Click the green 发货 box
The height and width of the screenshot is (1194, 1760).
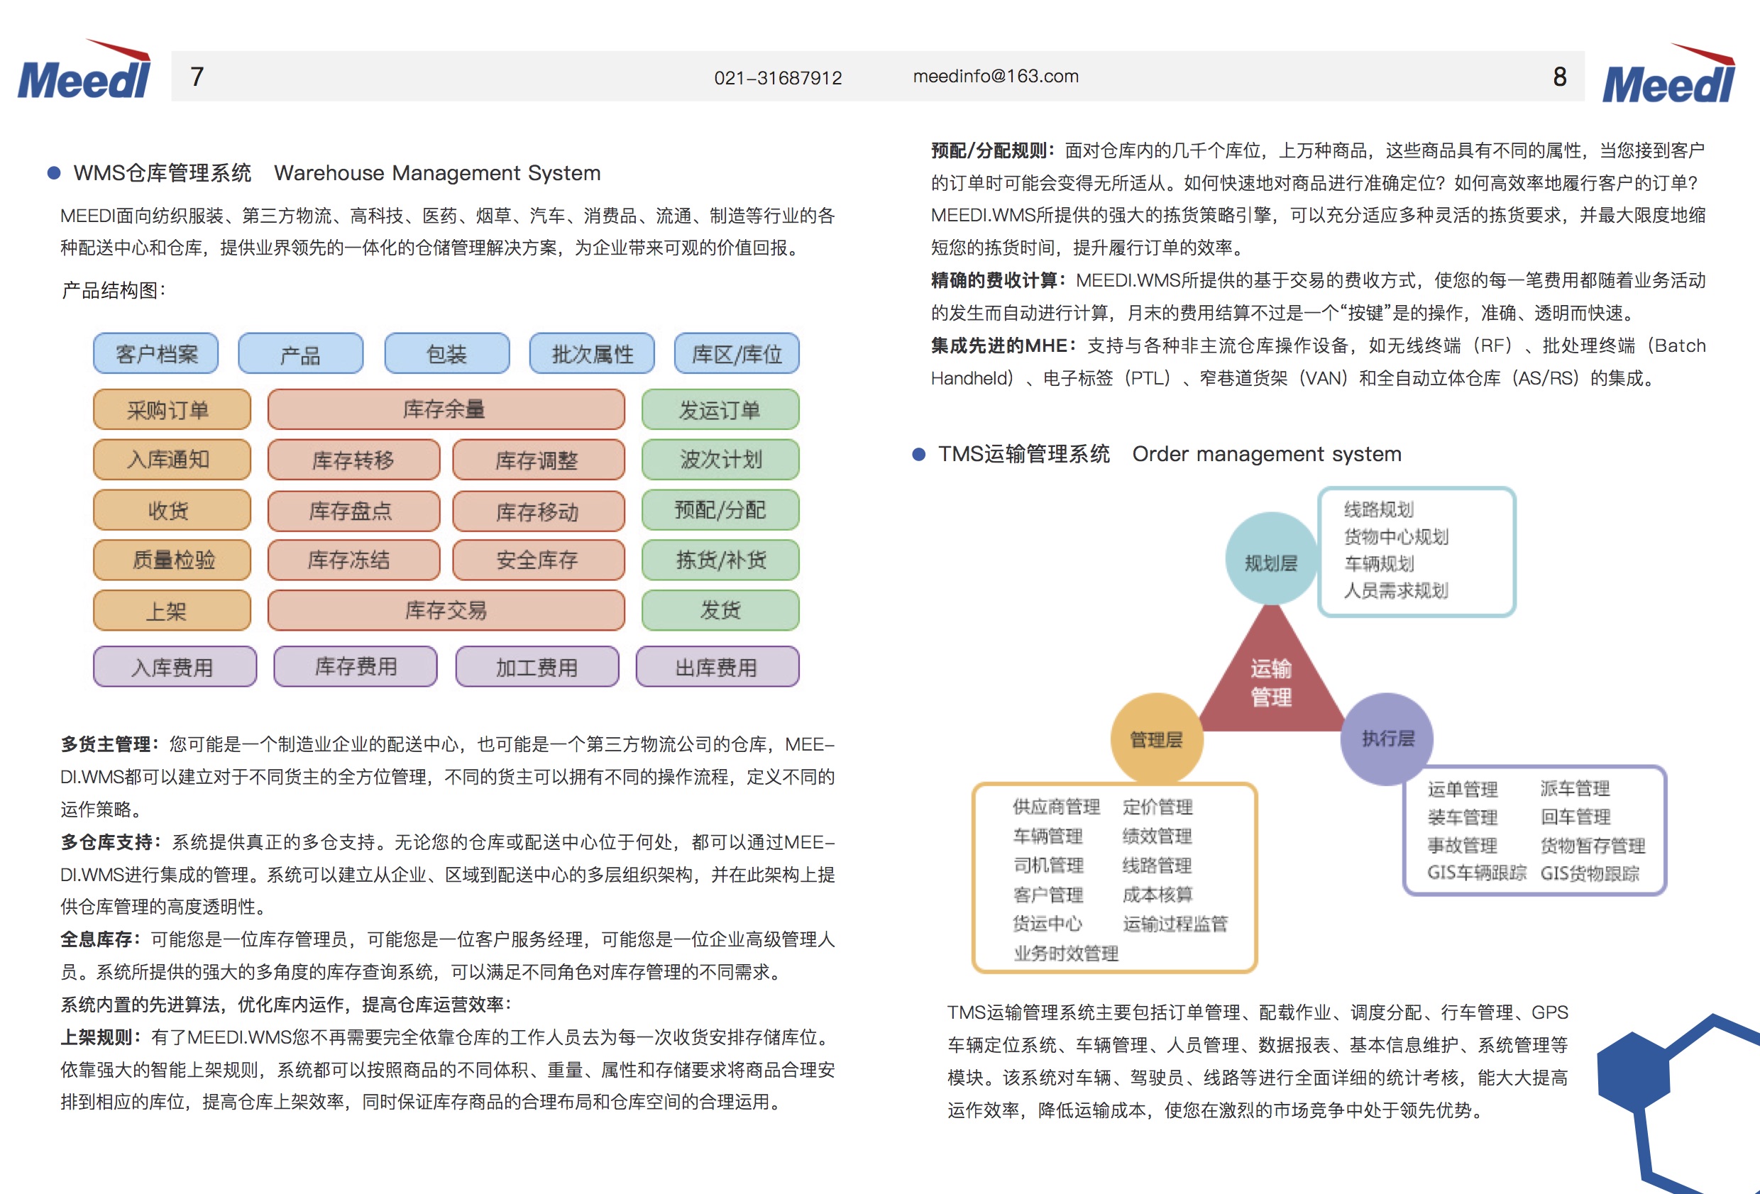tap(720, 610)
